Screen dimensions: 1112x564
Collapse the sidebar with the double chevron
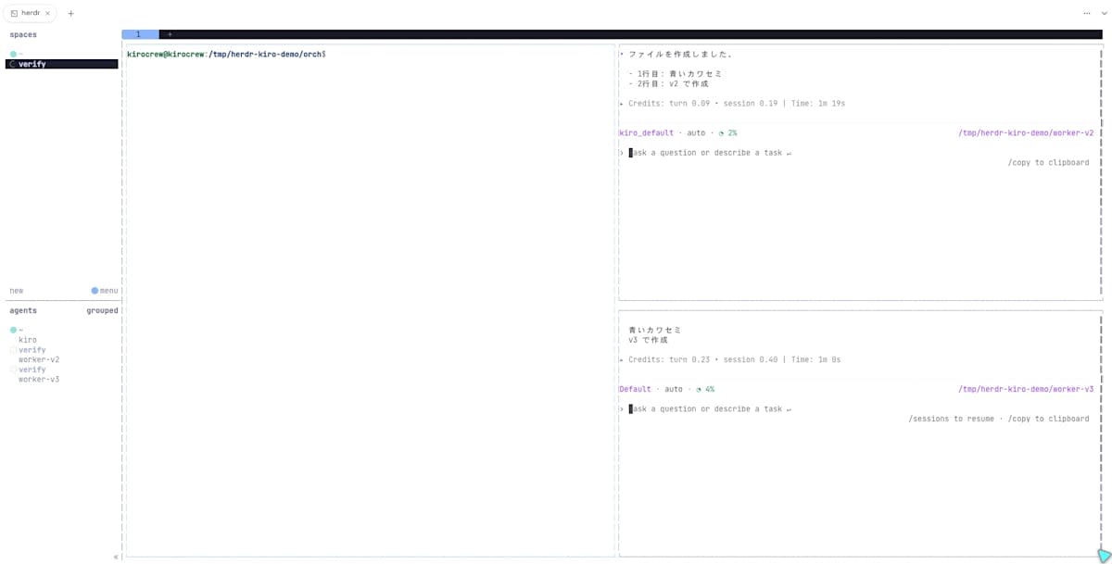pos(116,557)
